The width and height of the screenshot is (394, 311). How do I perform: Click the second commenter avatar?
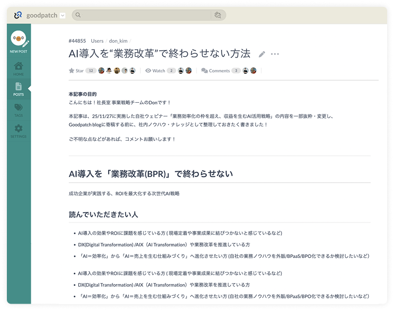[254, 71]
